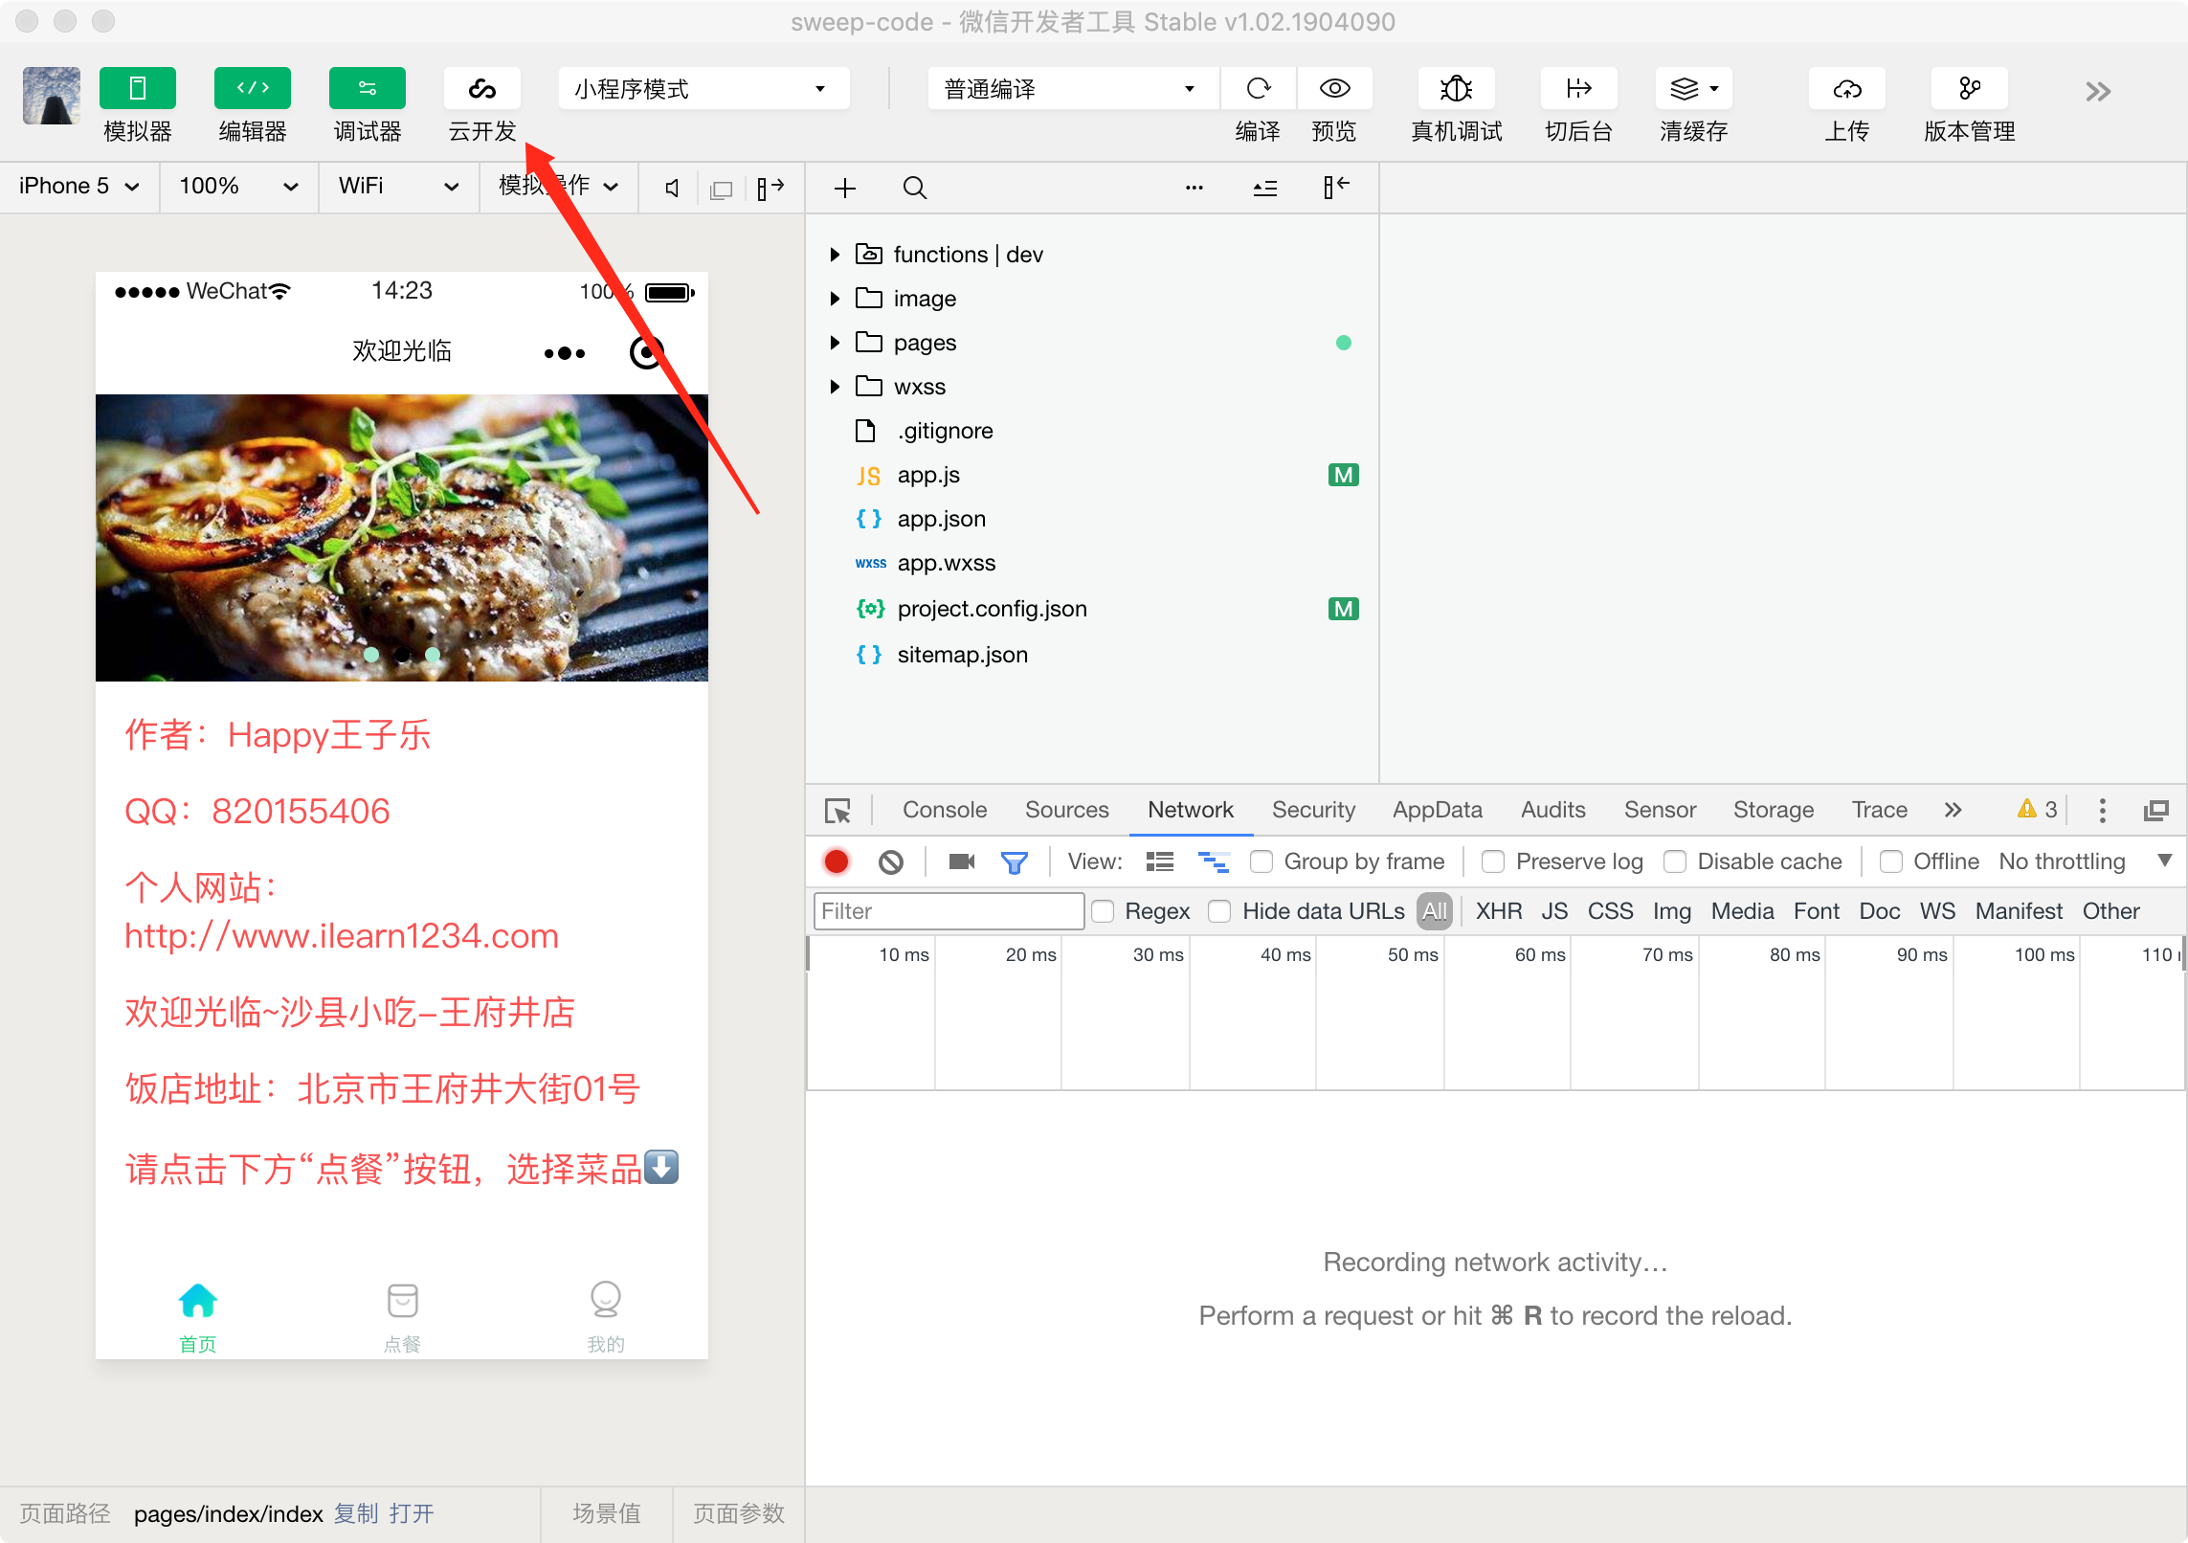The width and height of the screenshot is (2188, 1543).
Task: Expand the functions | dev folder
Action: coord(835,255)
